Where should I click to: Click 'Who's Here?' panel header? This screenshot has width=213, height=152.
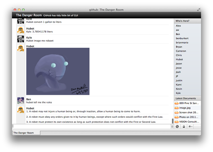click(x=187, y=21)
